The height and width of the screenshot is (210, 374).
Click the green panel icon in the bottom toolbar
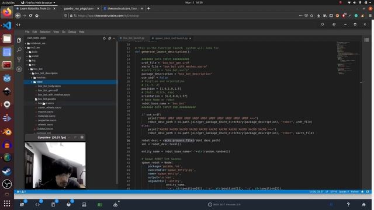coord(100,205)
